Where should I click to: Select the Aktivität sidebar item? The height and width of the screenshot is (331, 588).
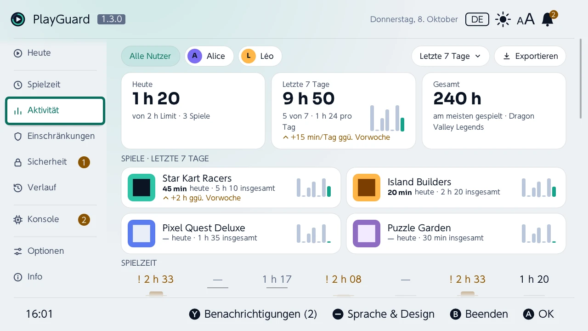point(55,110)
